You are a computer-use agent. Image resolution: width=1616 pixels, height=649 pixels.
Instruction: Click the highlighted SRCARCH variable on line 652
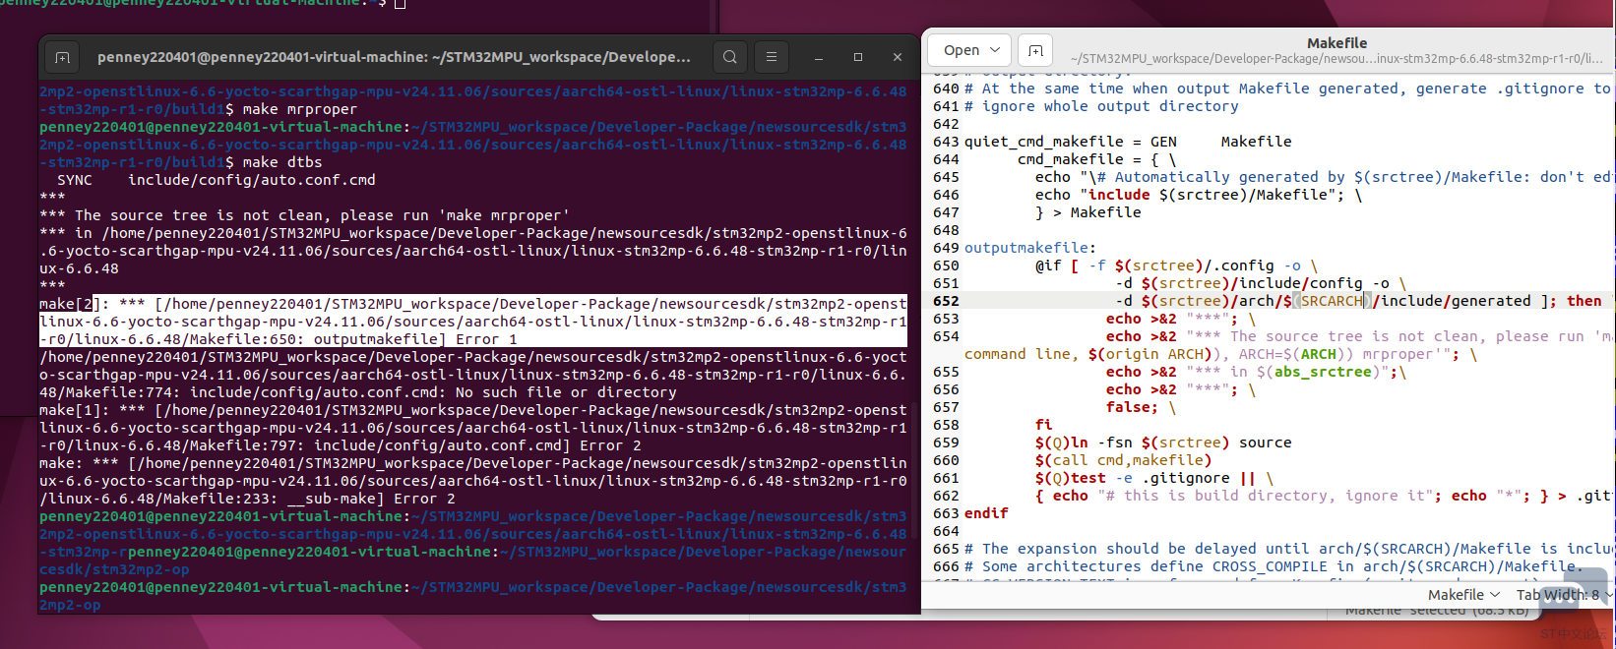[x=1333, y=301]
